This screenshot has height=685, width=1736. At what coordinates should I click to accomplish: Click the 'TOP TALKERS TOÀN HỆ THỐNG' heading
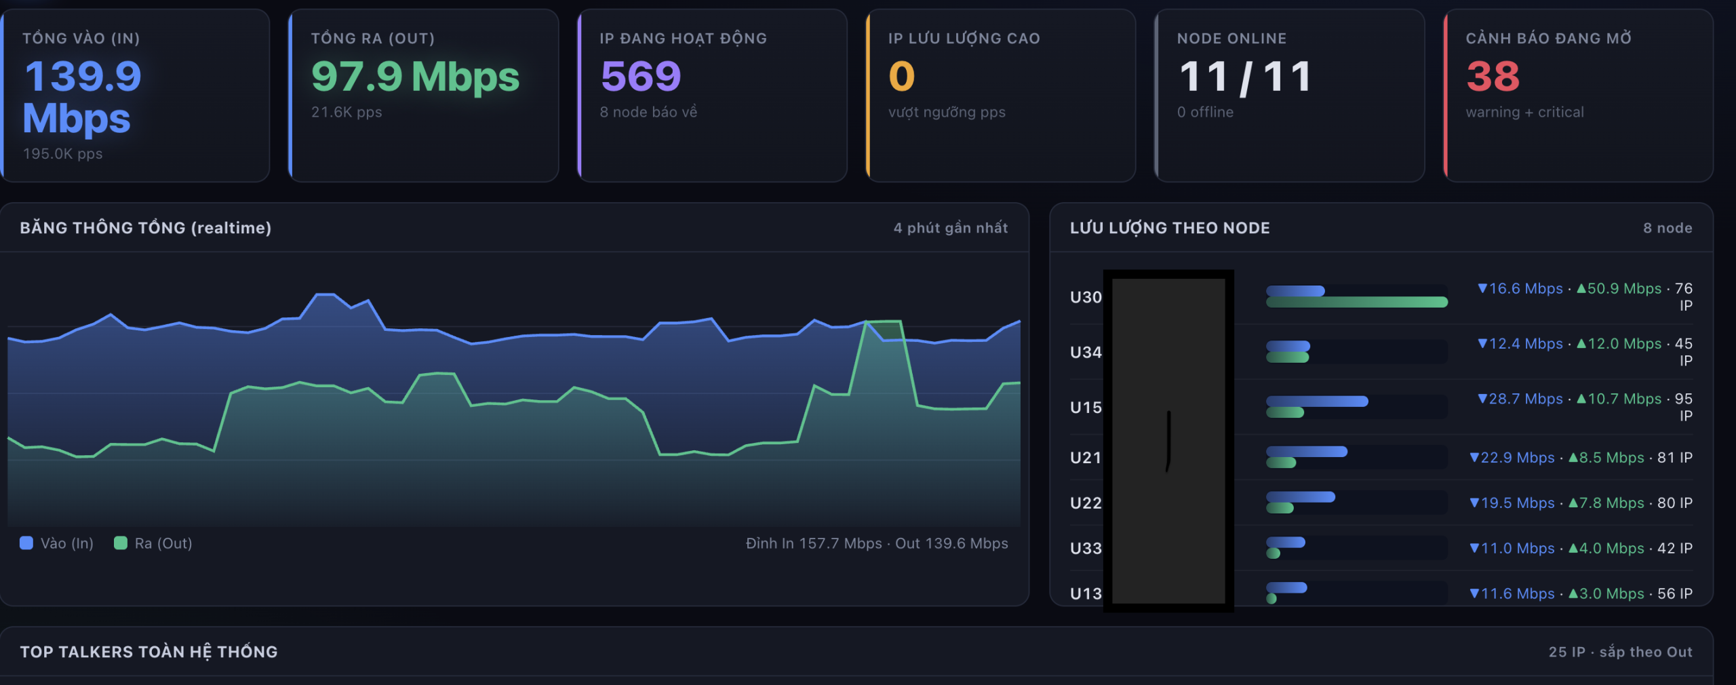[x=149, y=652]
